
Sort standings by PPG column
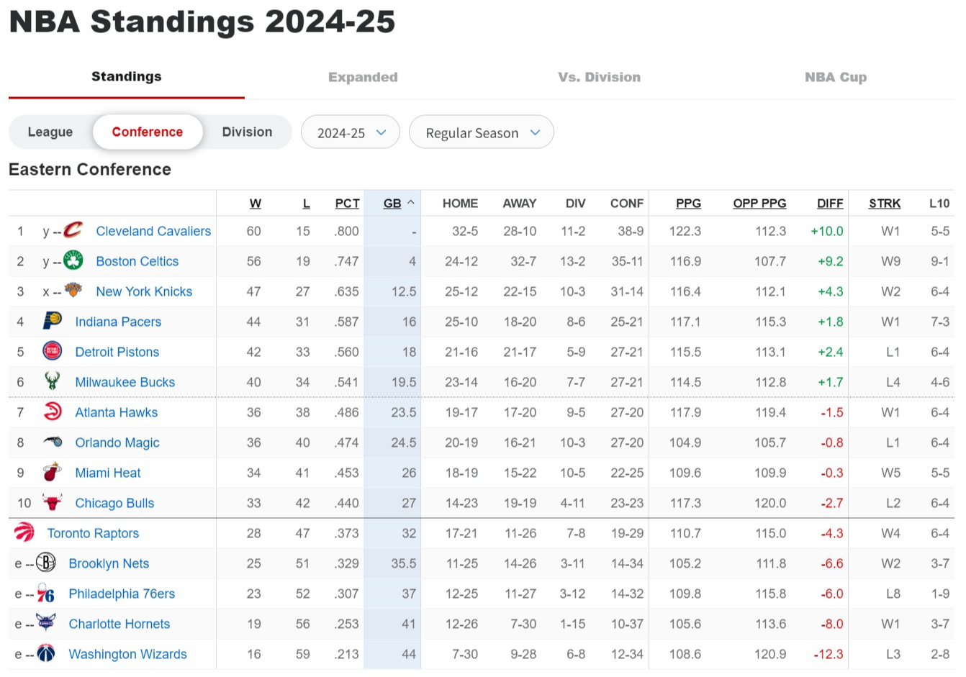(688, 204)
